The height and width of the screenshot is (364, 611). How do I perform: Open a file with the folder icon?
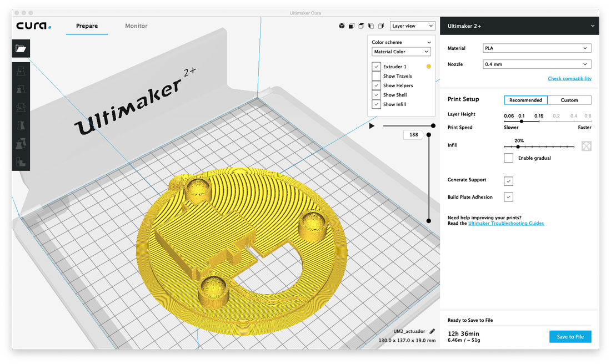coord(21,48)
